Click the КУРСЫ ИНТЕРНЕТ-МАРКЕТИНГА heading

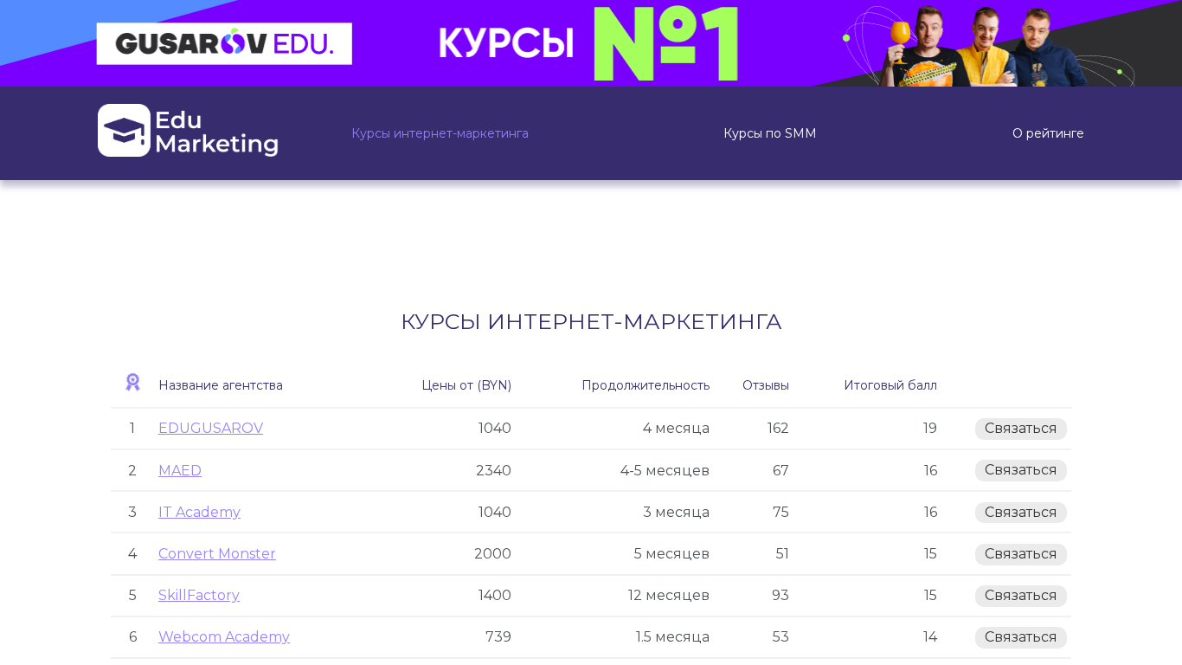591,322
